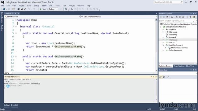This screenshot has height=111, width=198.
Task: Toggle Show All Files in Solution Explorer
Action: pos(183,17)
